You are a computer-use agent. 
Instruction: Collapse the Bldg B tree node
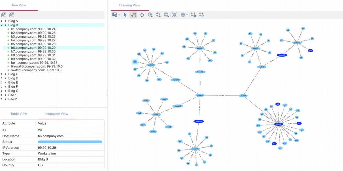click(2, 25)
